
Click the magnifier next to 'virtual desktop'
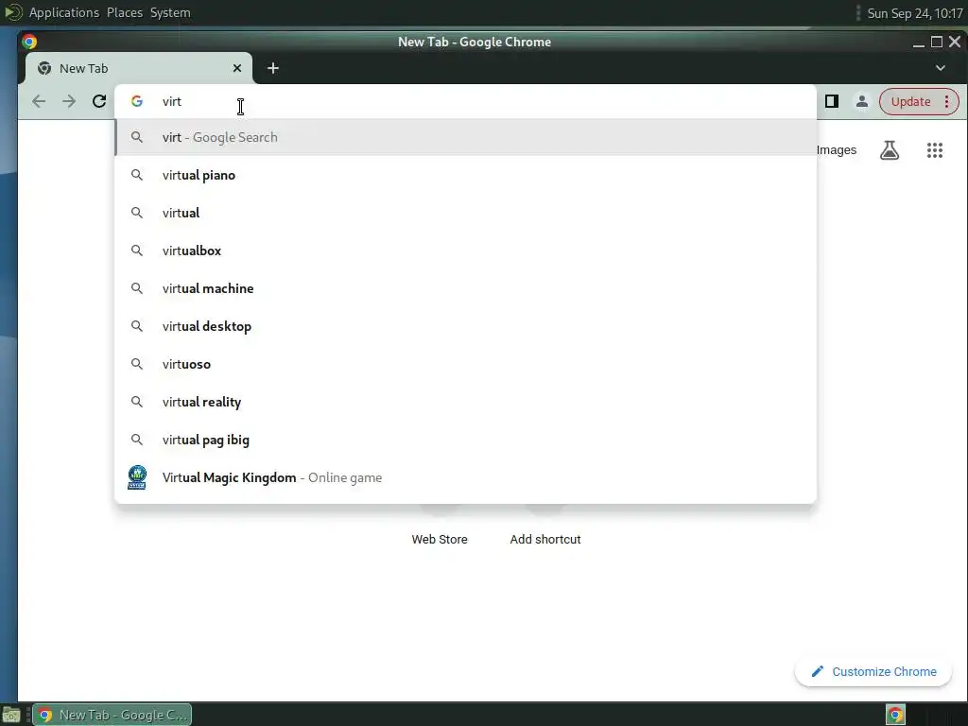click(x=137, y=326)
